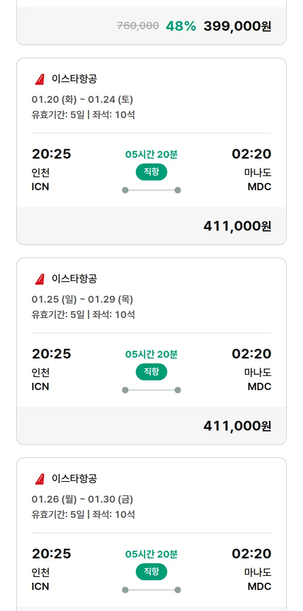Select 411,000원 price for 01.20 flight
The image size is (303, 611).
pos(237,226)
